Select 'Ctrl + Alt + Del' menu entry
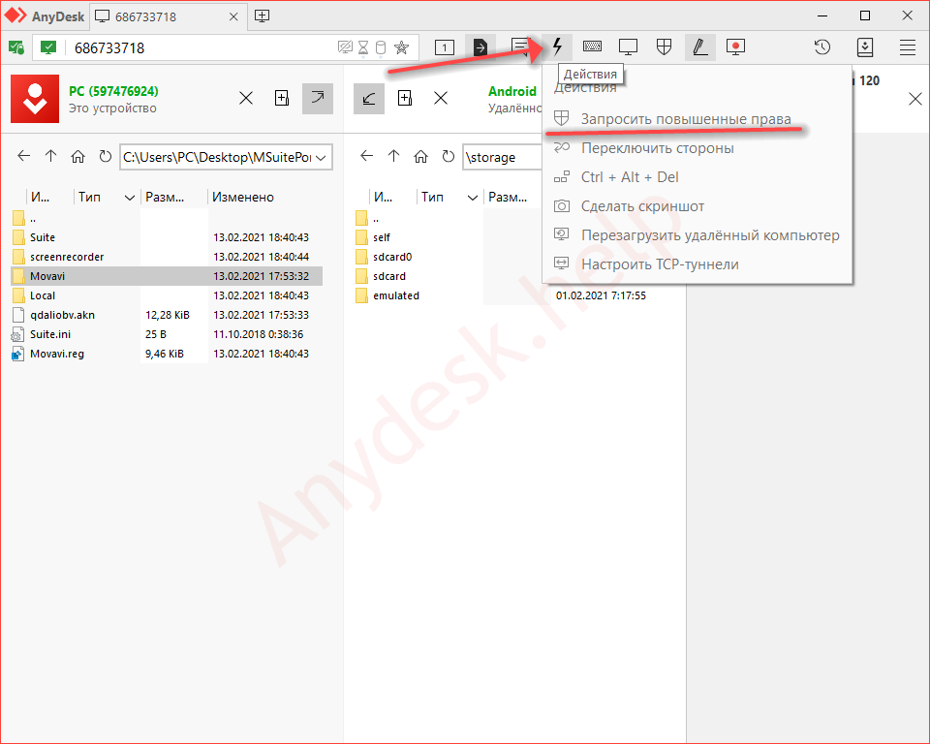The height and width of the screenshot is (744, 930). [x=630, y=177]
